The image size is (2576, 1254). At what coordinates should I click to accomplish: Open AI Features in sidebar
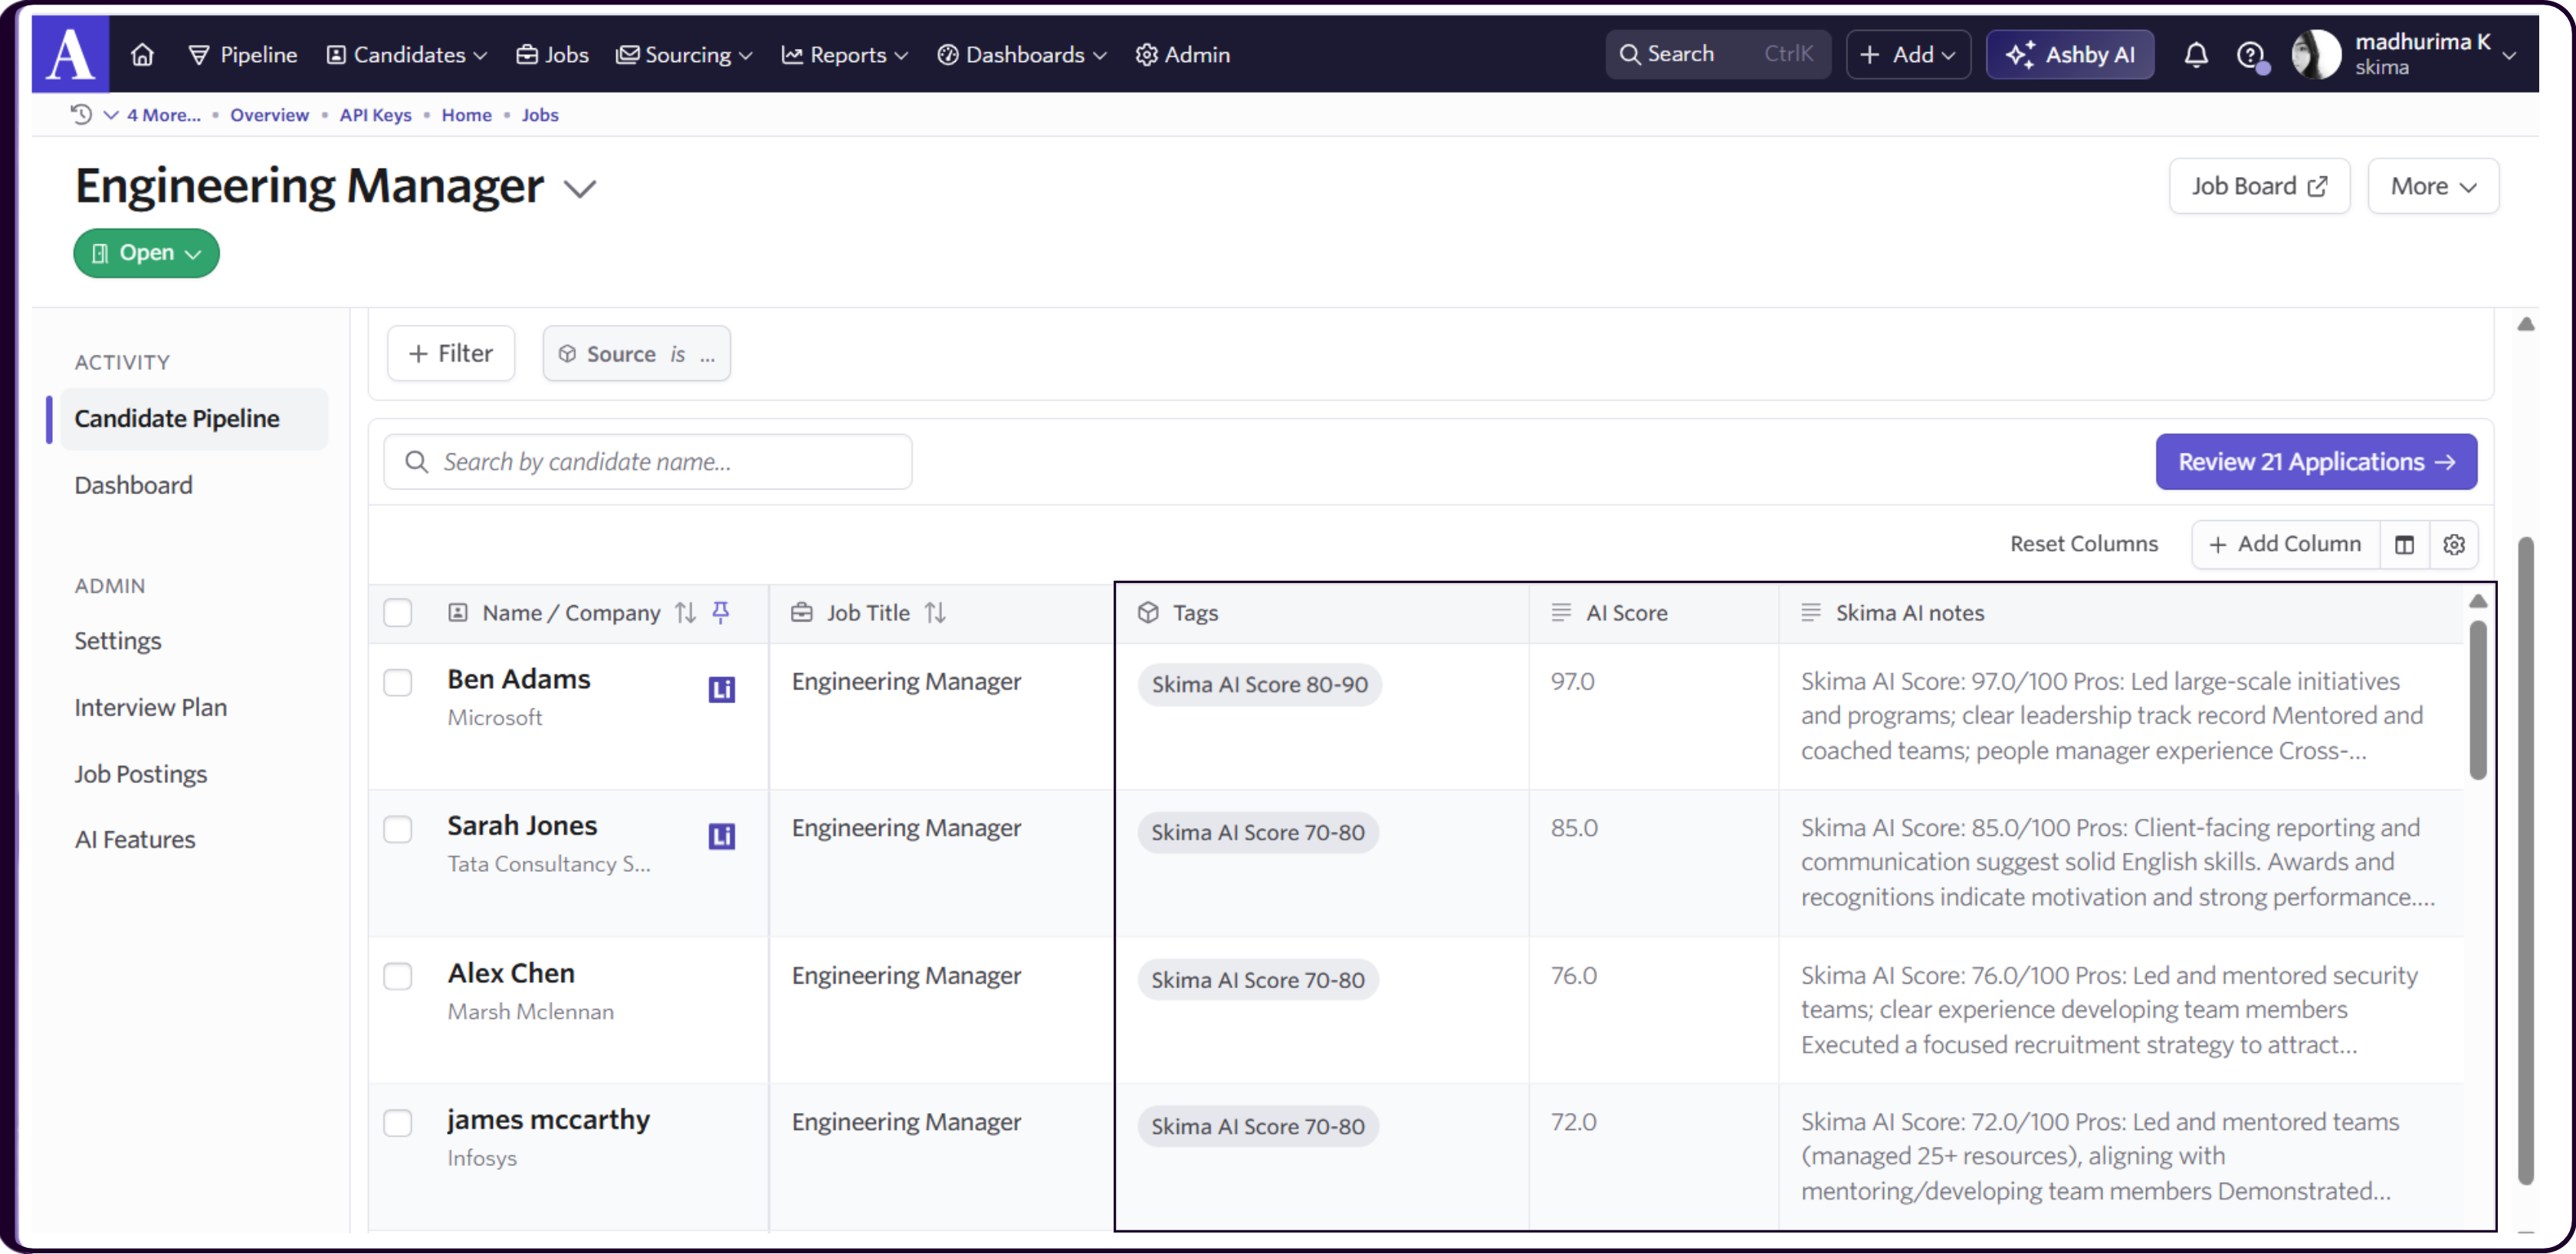tap(134, 840)
